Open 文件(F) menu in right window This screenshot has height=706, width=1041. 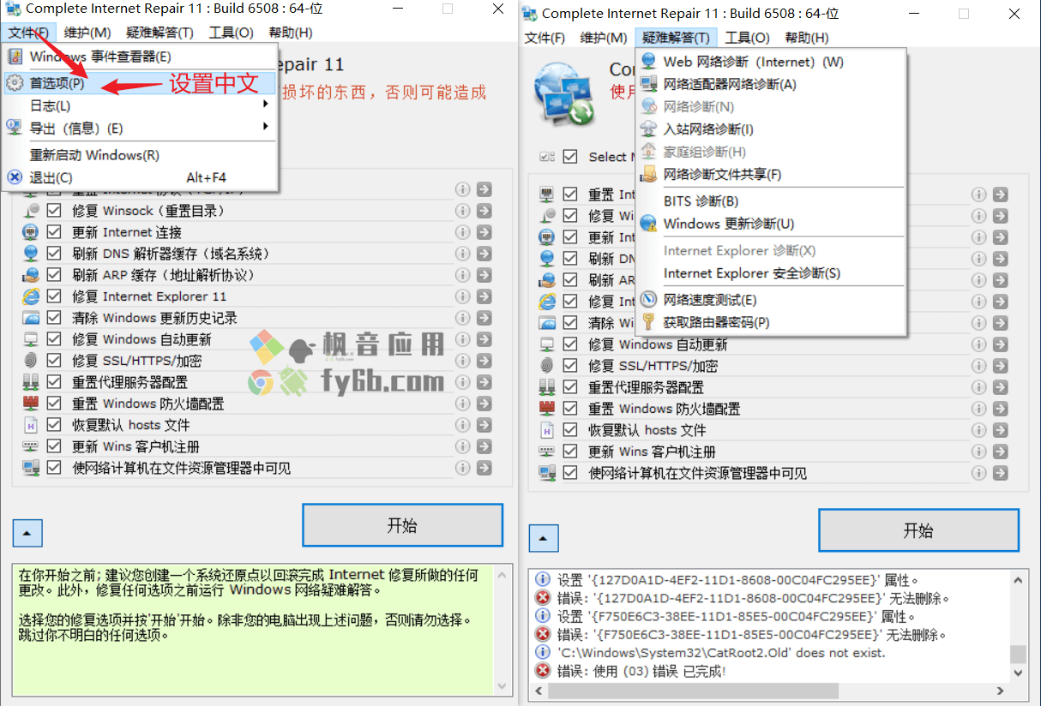(x=545, y=38)
